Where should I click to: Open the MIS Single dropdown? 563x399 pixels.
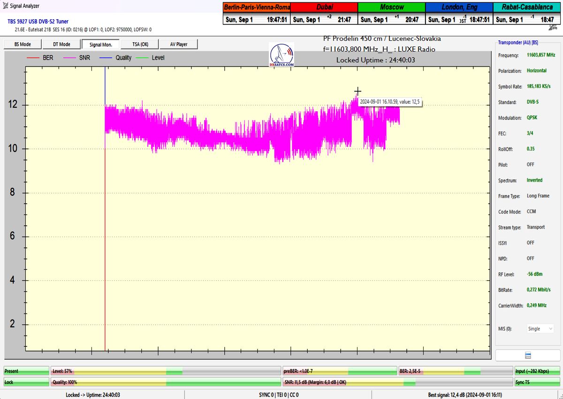click(540, 329)
